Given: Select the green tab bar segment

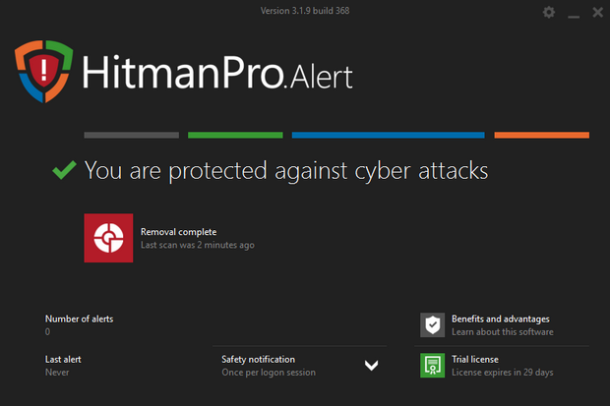Looking at the screenshot, I should [x=235, y=135].
